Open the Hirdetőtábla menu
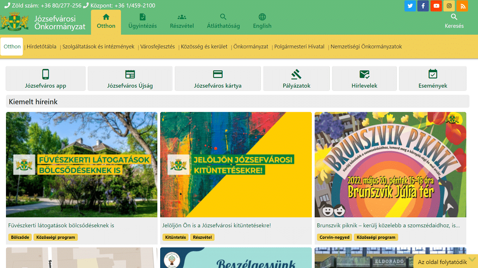Image resolution: width=478 pixels, height=268 pixels. coord(41,47)
